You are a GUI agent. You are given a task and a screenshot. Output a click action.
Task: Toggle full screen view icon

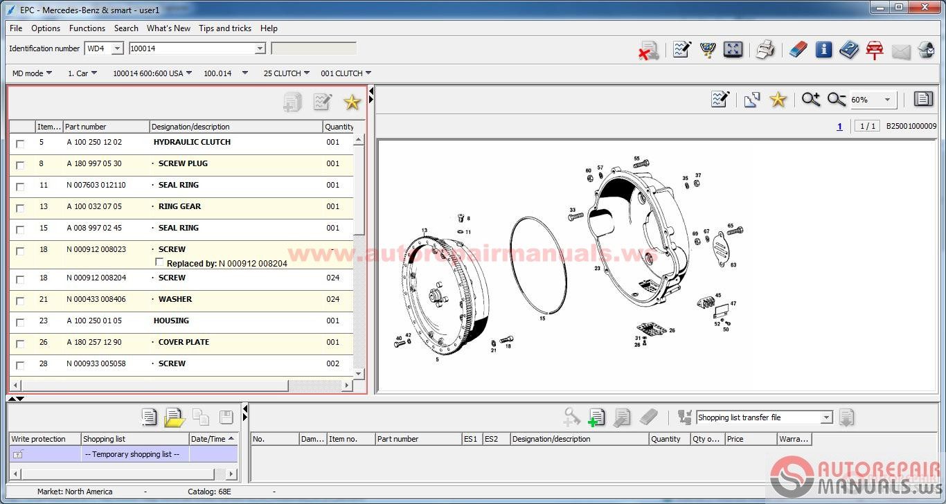(x=733, y=49)
